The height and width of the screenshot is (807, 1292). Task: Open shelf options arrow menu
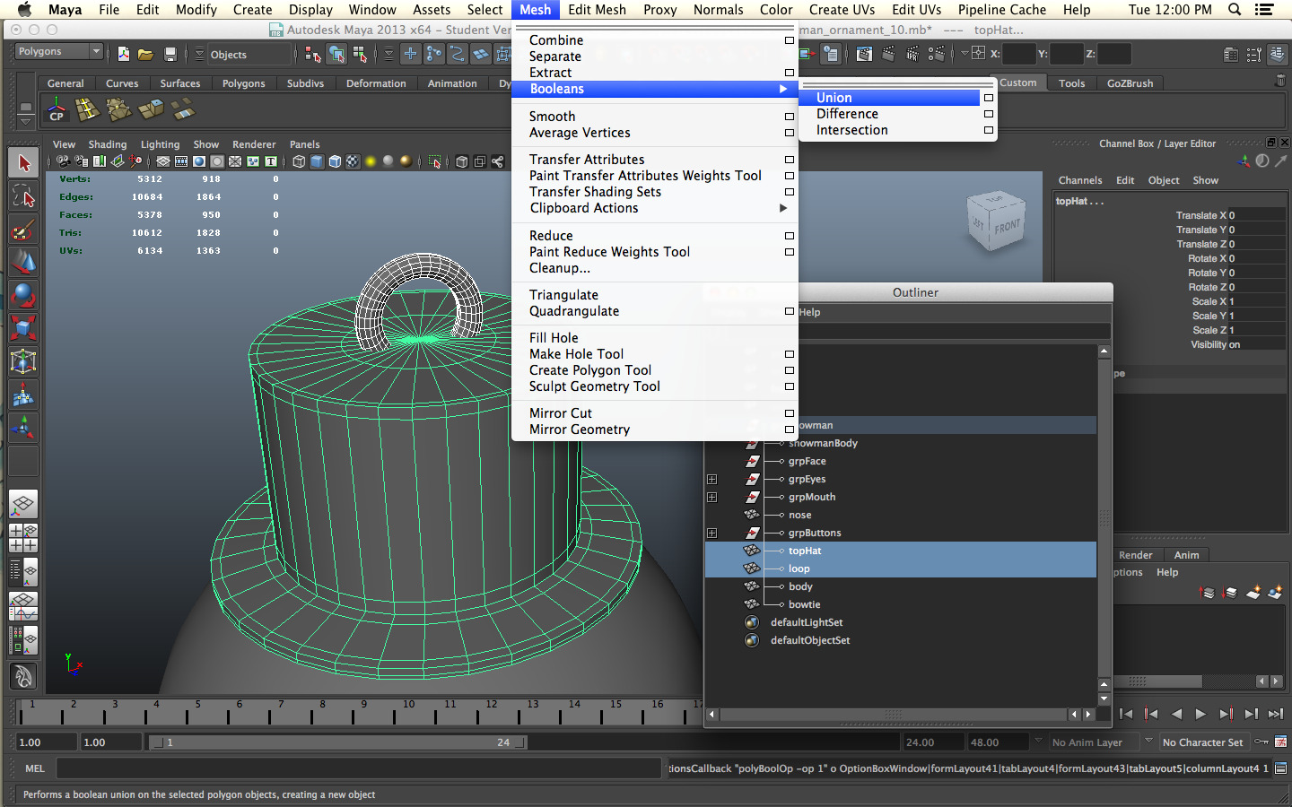25,121
